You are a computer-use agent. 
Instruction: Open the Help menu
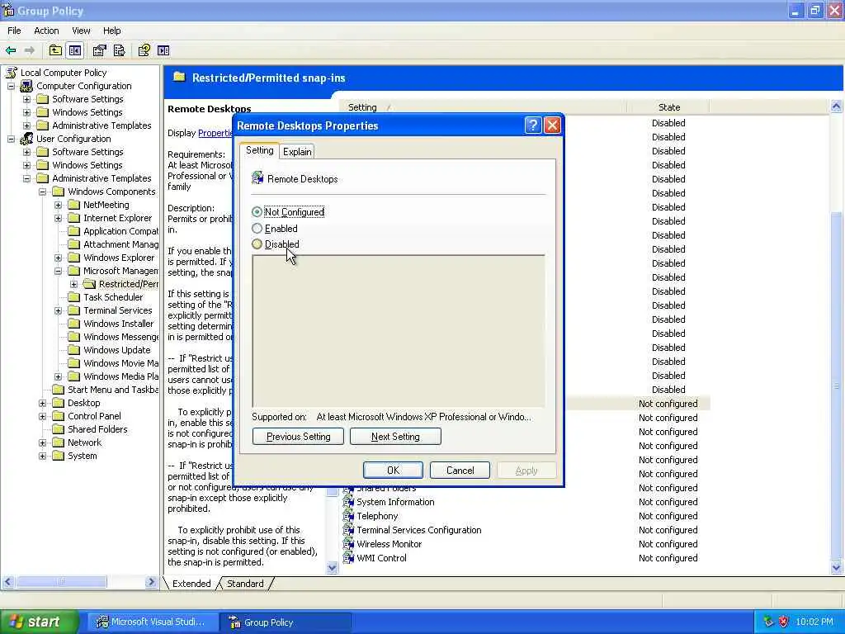point(111,31)
